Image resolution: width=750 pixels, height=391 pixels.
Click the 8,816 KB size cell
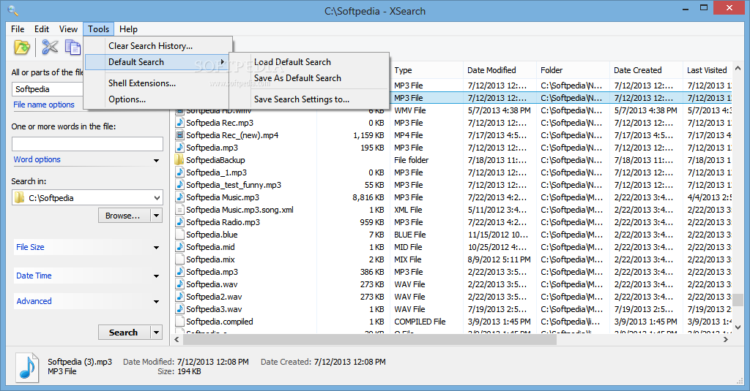(x=368, y=197)
